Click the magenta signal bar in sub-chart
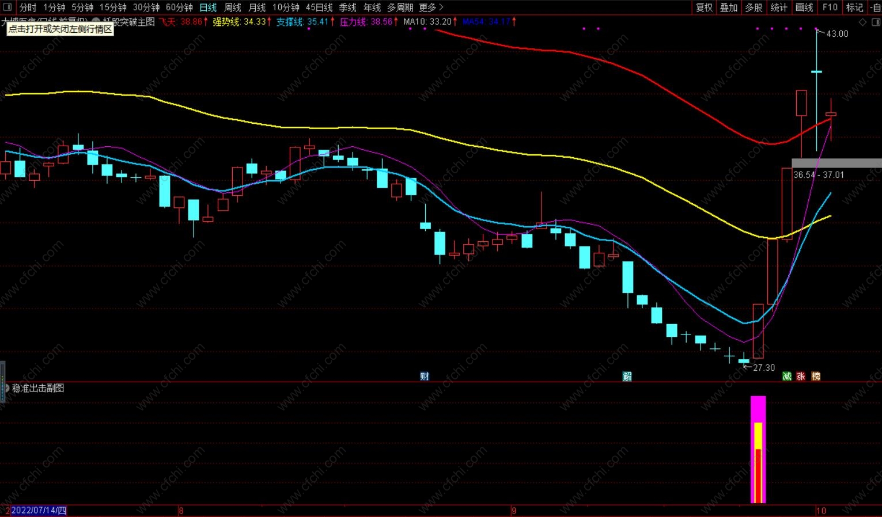This screenshot has width=882, height=517. tap(758, 449)
